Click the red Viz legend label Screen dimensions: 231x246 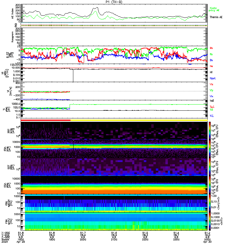tap(211, 84)
